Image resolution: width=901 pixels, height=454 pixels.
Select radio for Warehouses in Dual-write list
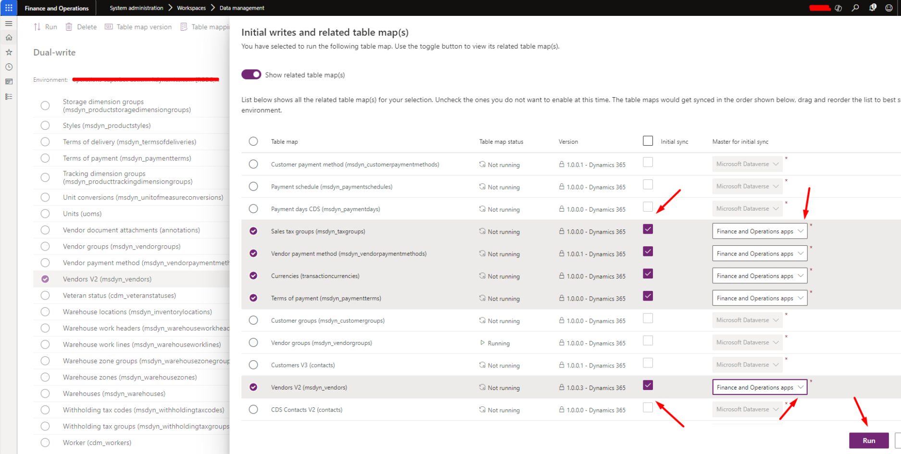pyautogui.click(x=45, y=393)
